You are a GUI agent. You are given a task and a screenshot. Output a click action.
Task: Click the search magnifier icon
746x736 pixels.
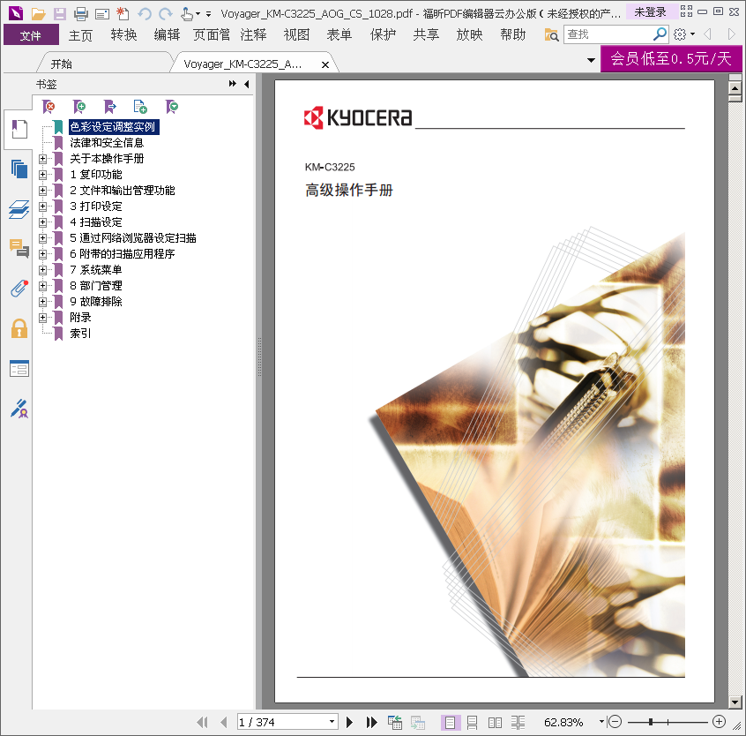(660, 34)
